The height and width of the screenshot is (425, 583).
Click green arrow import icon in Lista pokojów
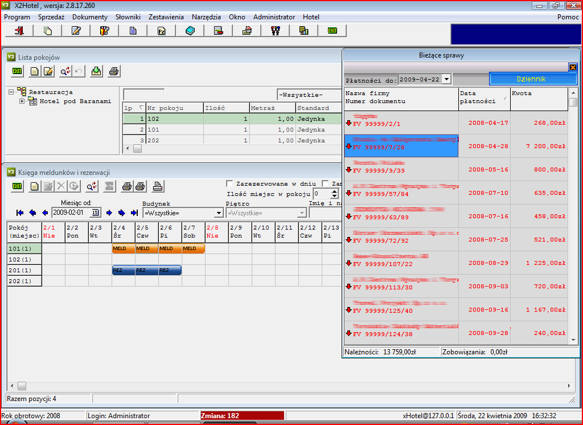[96, 71]
